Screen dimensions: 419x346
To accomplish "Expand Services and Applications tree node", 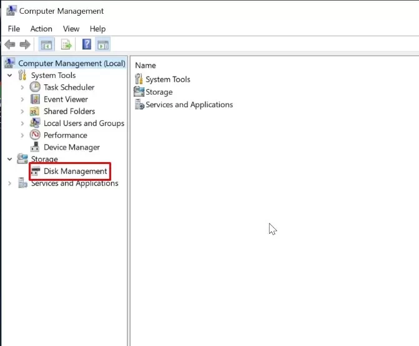I will (x=9, y=183).
